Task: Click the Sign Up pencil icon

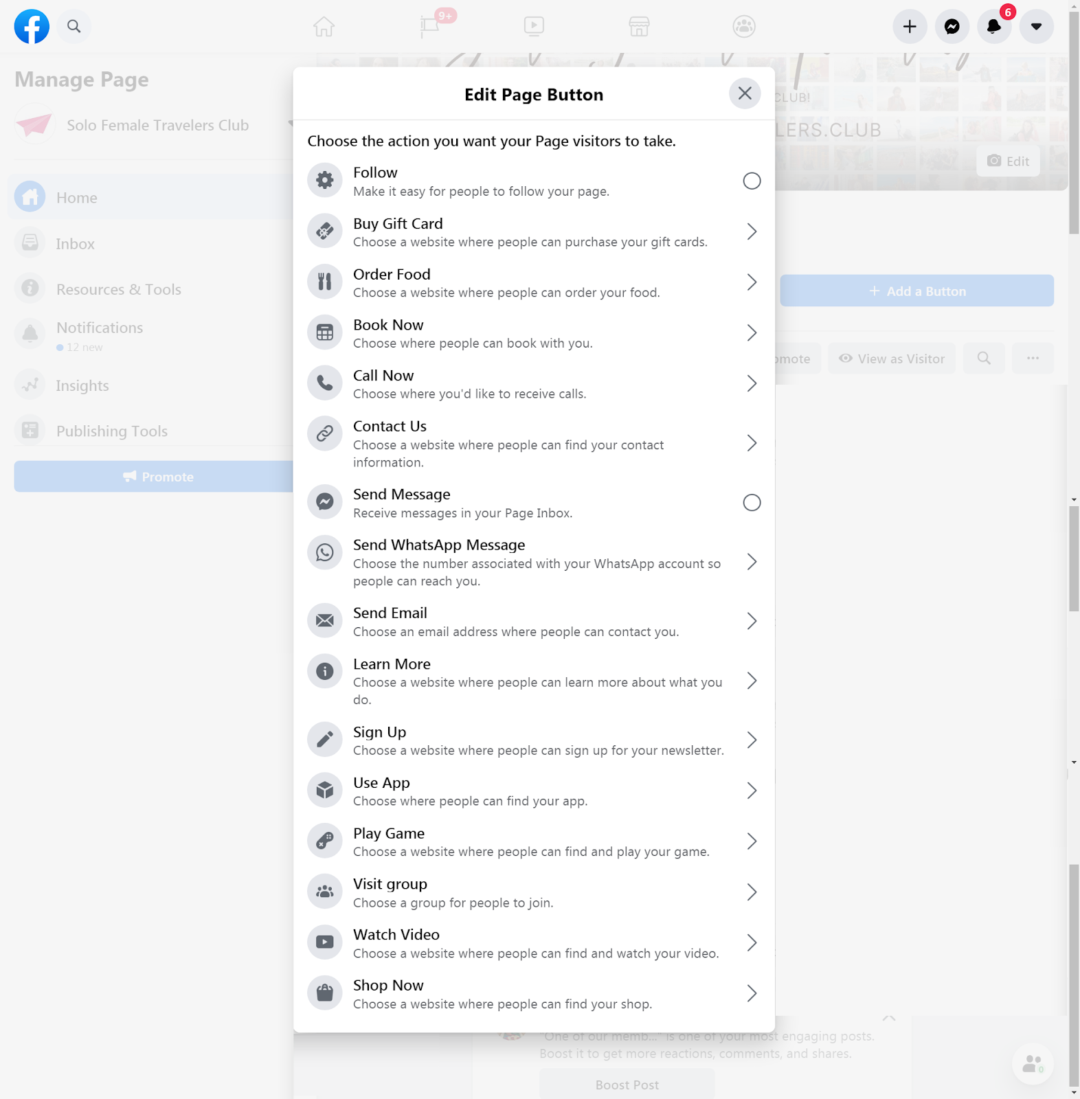Action: tap(325, 740)
